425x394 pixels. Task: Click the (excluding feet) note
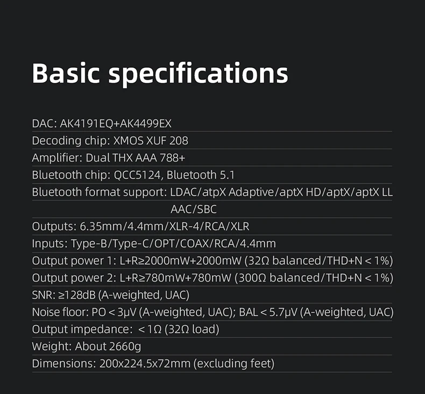(234, 364)
